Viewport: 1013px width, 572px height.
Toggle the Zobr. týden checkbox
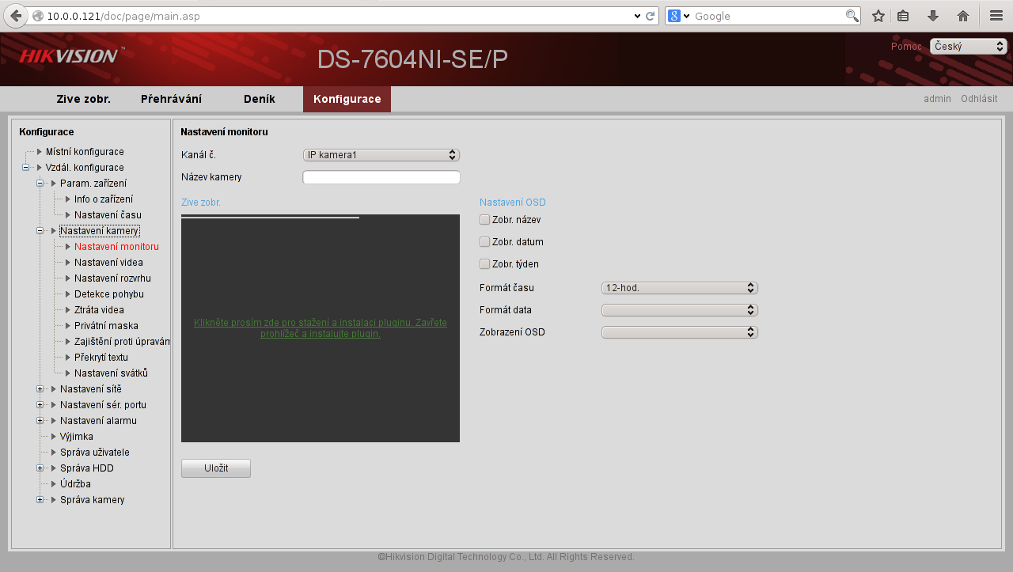[485, 264]
